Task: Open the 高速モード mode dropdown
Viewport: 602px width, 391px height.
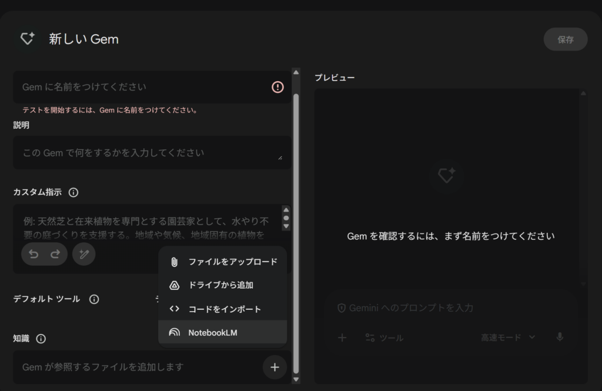Action: coord(508,337)
